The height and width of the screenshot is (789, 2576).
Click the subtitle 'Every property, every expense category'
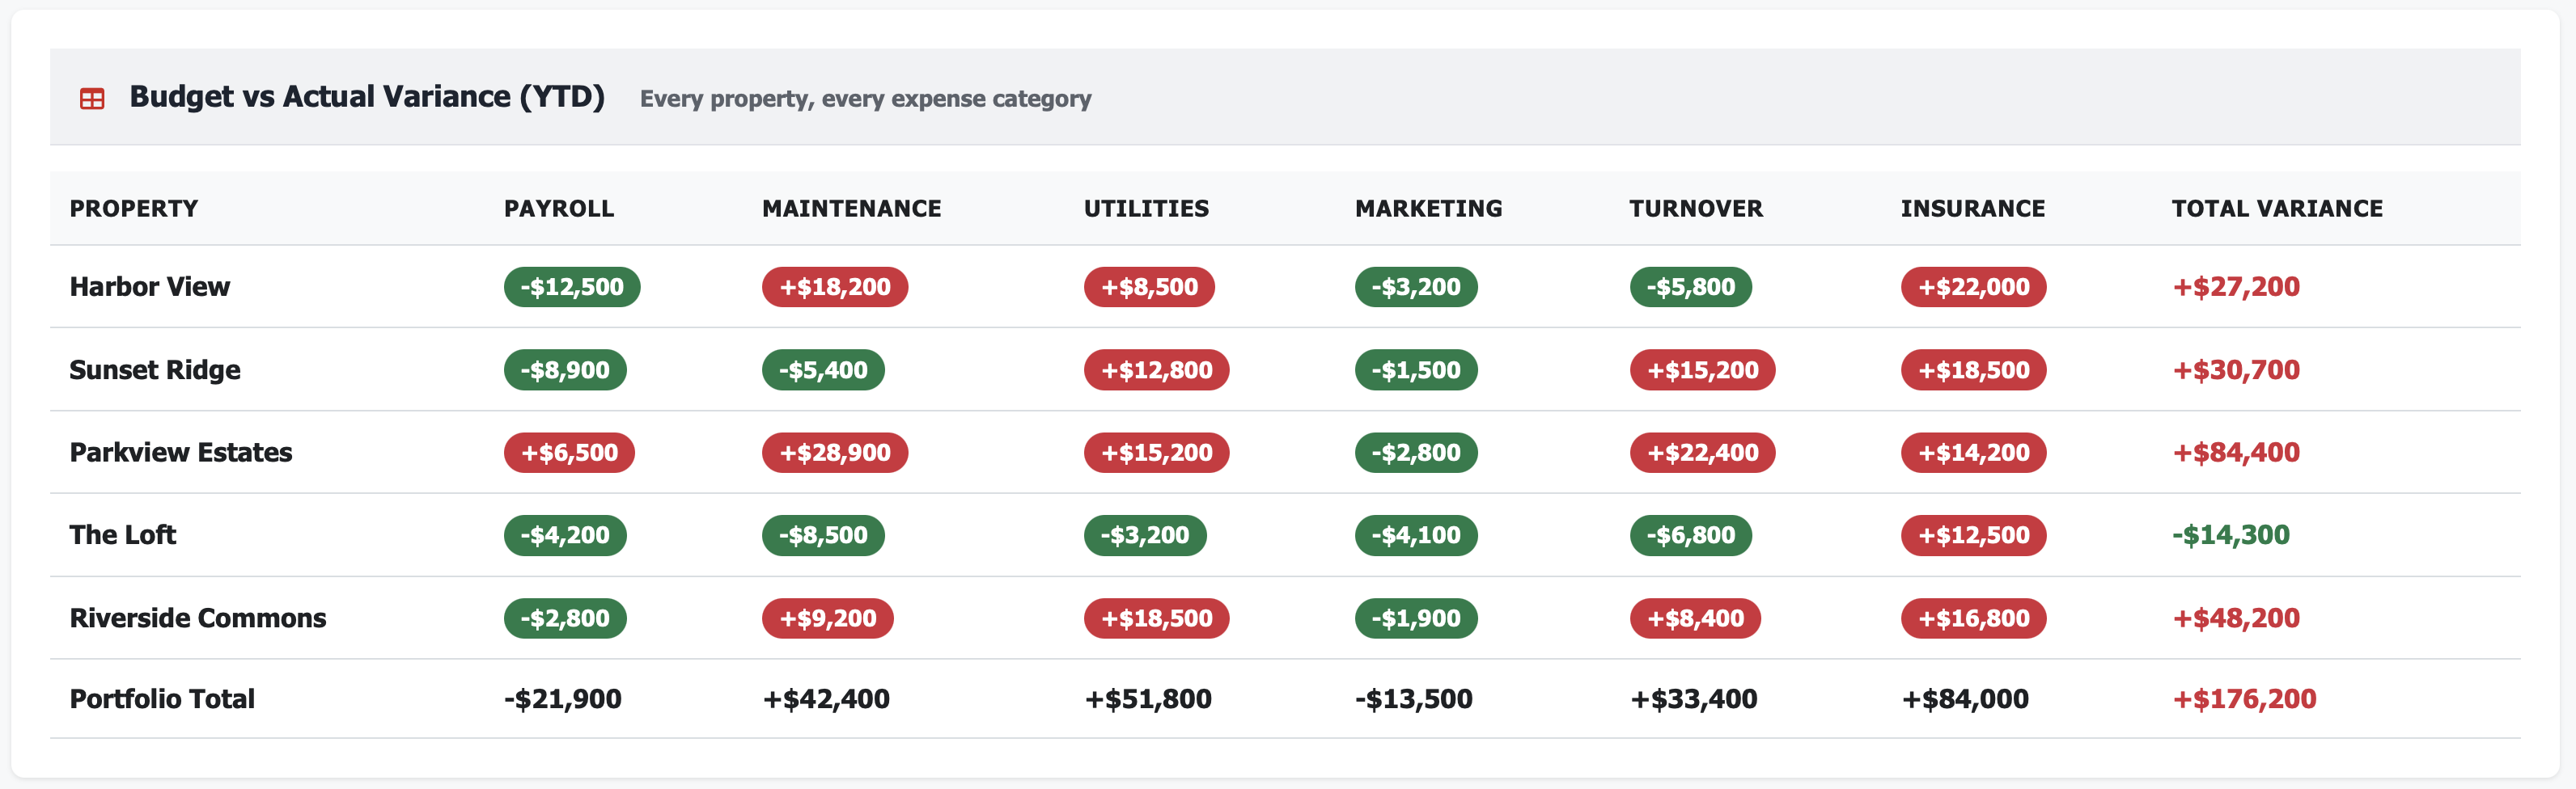[x=865, y=99]
